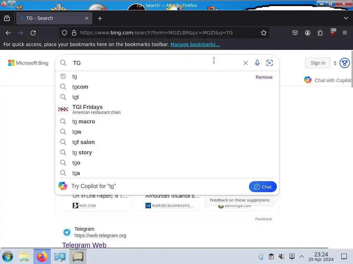Open a new tab with plus button
Screen dimensions: 353x264
coord(100,19)
